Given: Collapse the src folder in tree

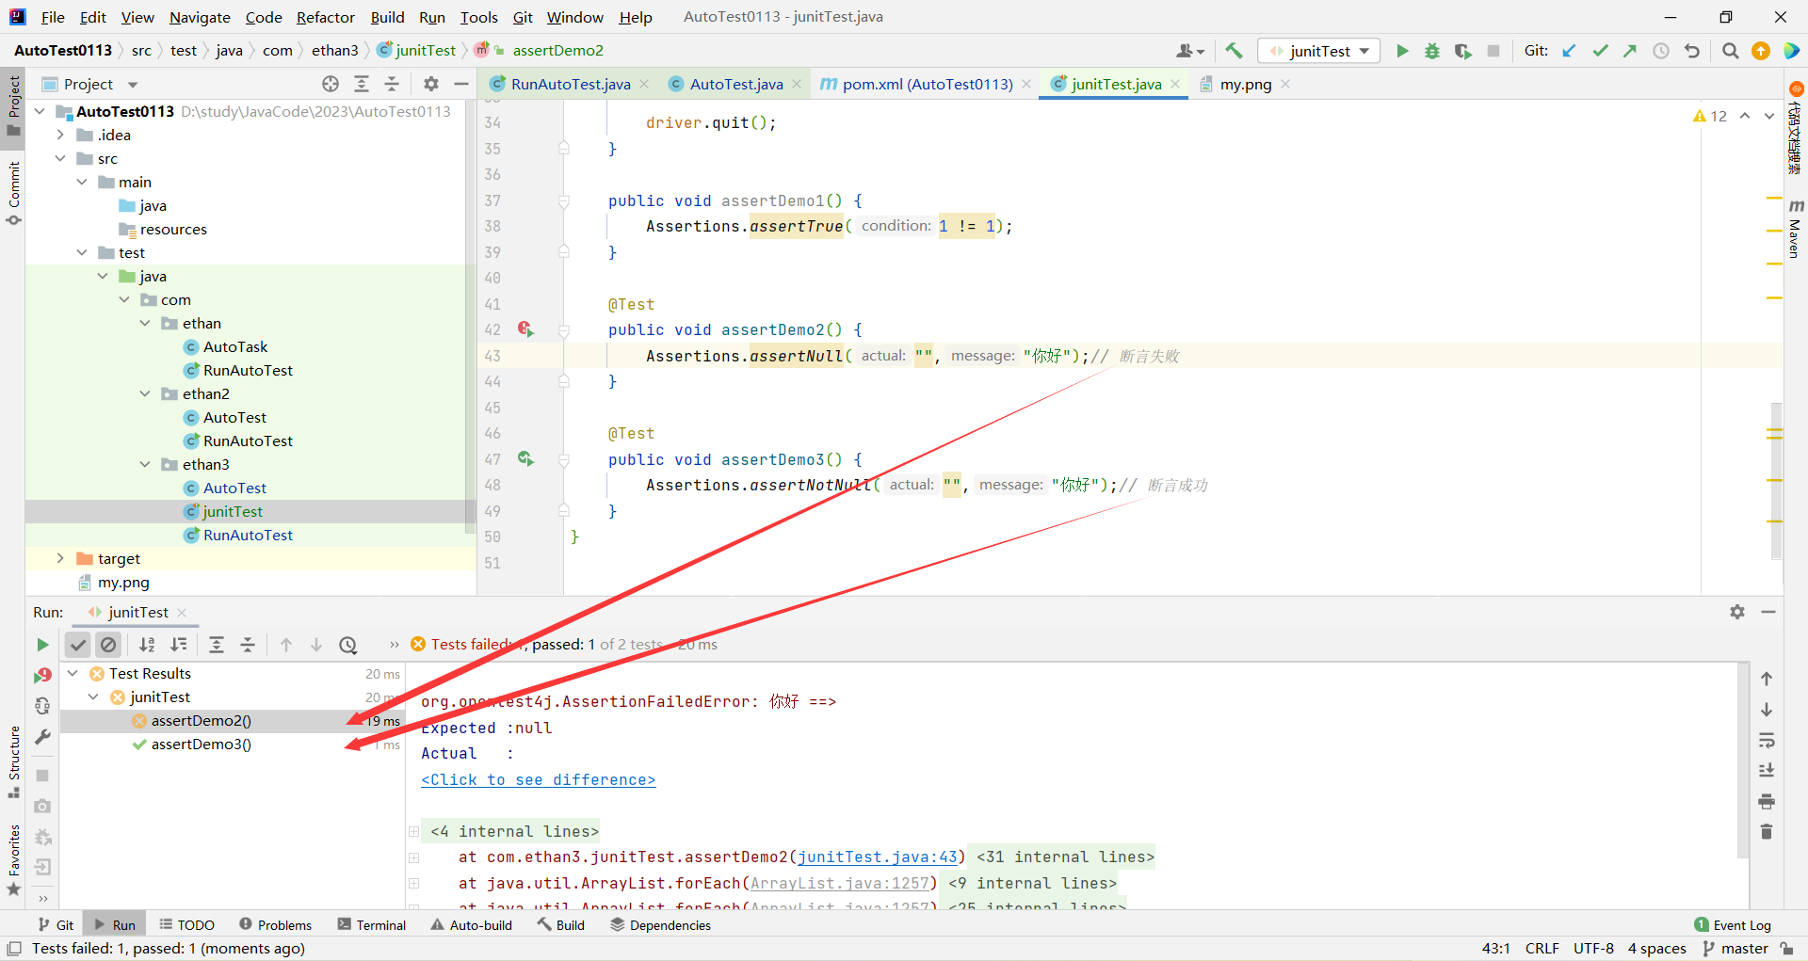Looking at the screenshot, I should pos(60,158).
